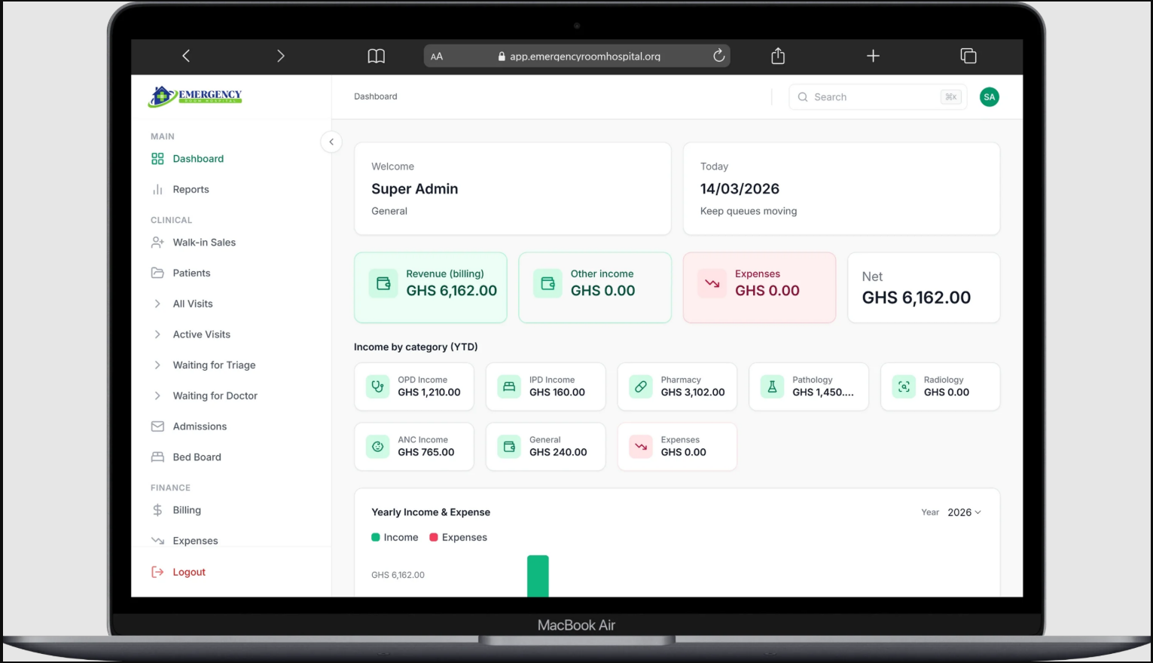Click the browser share icon
Image resolution: width=1153 pixels, height=663 pixels.
click(x=778, y=56)
